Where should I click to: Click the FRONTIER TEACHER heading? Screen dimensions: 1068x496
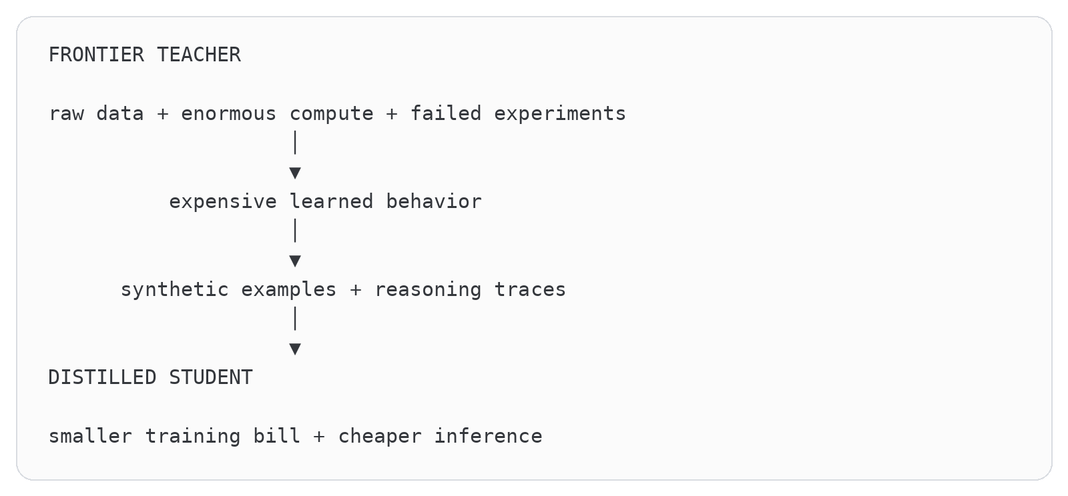145,55
